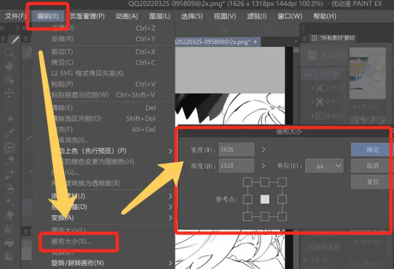The height and width of the screenshot is (269, 394).
Task: Click the highlighted red circle tool icon
Action: [9, 147]
